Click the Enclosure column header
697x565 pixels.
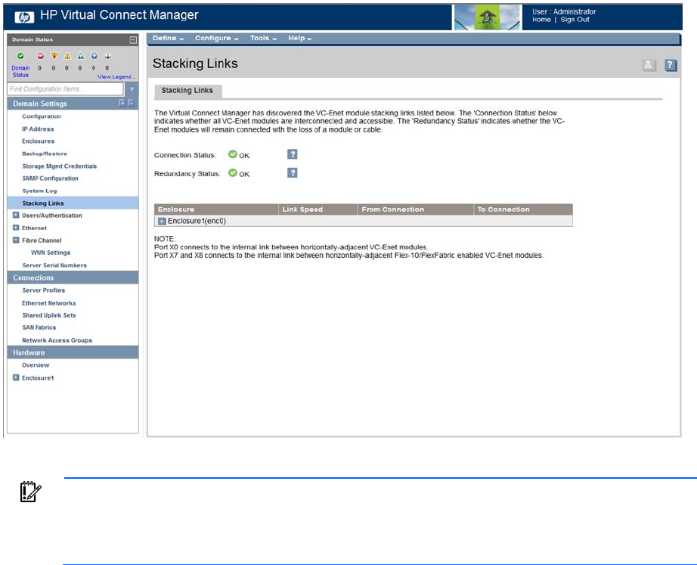(216, 210)
